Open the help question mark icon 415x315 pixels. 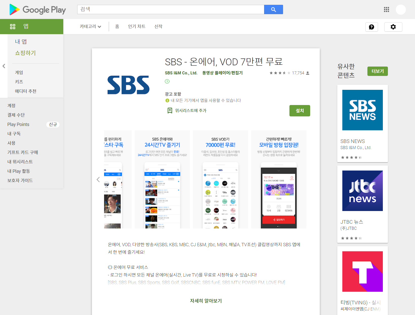(x=371, y=27)
